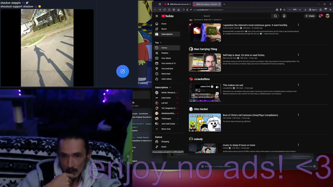Open History in YouTube sidebar
Screen dimensions: 333x187
point(167,48)
